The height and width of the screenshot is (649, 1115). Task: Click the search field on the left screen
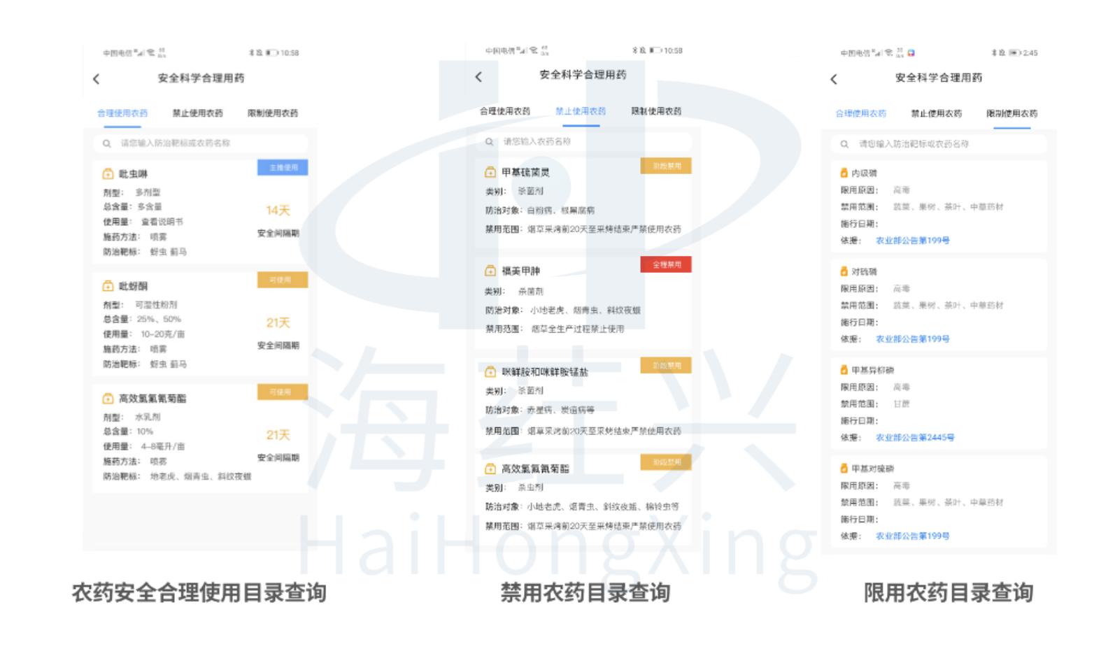(203, 143)
